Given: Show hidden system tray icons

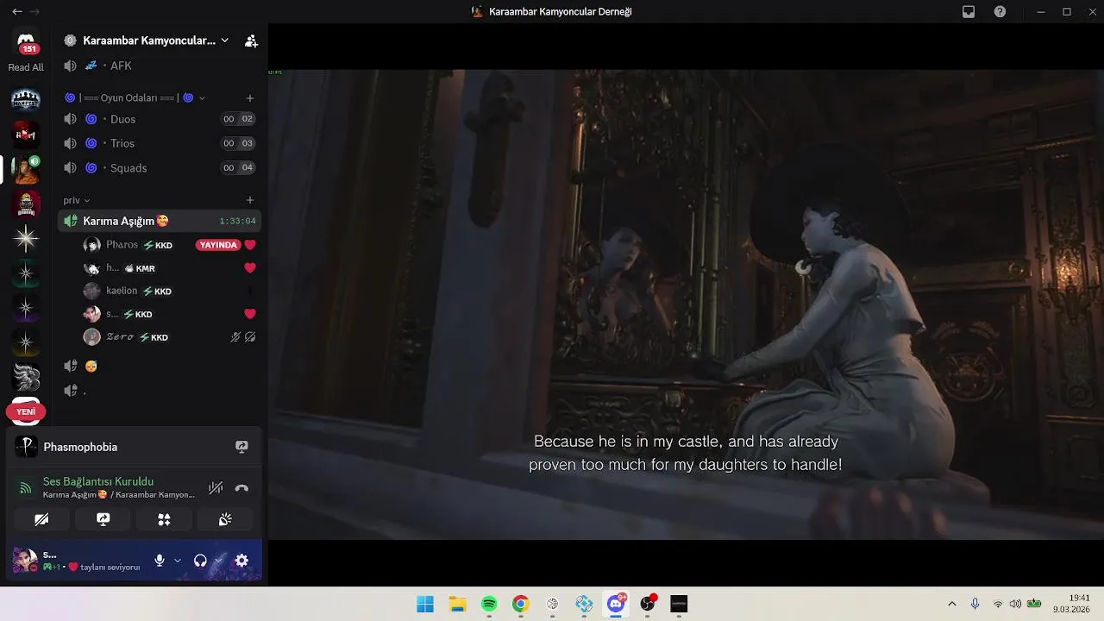Looking at the screenshot, I should pos(952,604).
